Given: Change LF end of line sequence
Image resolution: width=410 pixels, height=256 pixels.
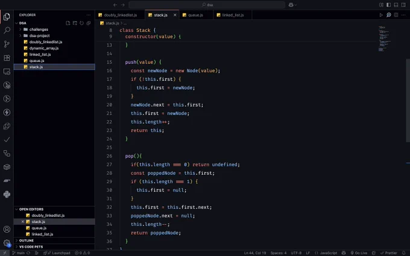Looking at the screenshot, I should [308, 253].
